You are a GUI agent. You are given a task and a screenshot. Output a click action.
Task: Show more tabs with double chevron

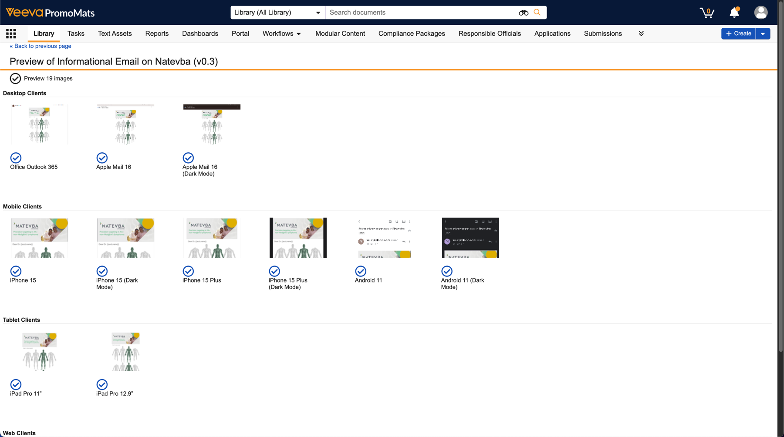[x=641, y=34]
